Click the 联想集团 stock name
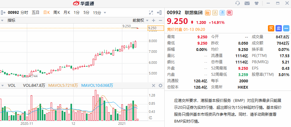Viewport: 291px width, 127px height. coord(194,13)
